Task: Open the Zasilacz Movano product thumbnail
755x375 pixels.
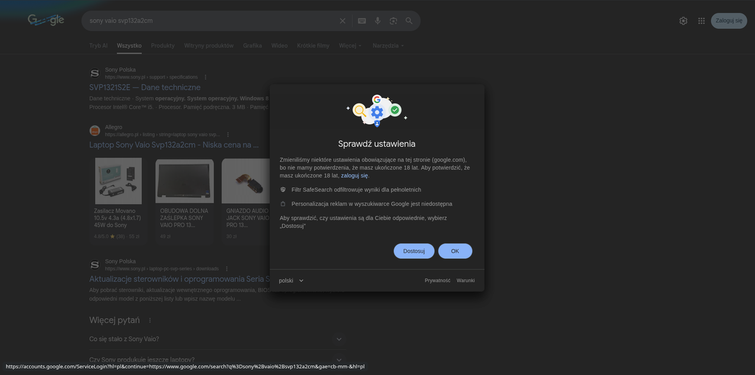Action: pyautogui.click(x=118, y=180)
